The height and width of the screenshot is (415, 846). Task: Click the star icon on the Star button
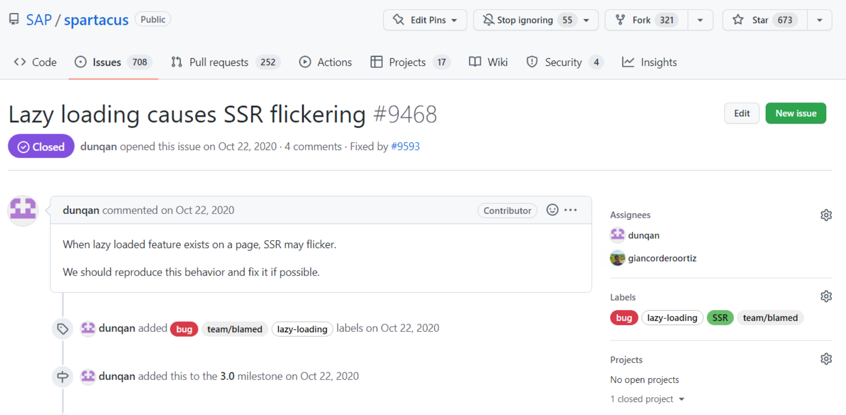(x=738, y=20)
